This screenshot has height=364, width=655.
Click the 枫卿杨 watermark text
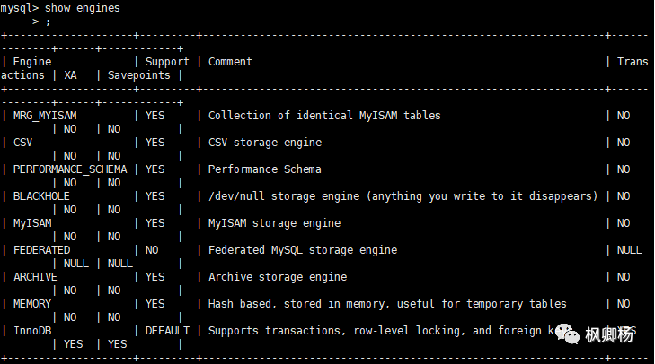click(610, 335)
